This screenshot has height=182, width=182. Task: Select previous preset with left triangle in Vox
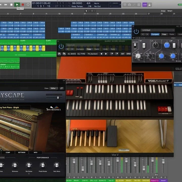[x=101, y=54]
